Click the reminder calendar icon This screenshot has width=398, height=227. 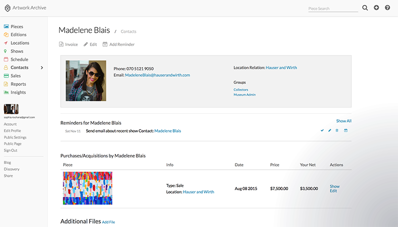(x=346, y=131)
